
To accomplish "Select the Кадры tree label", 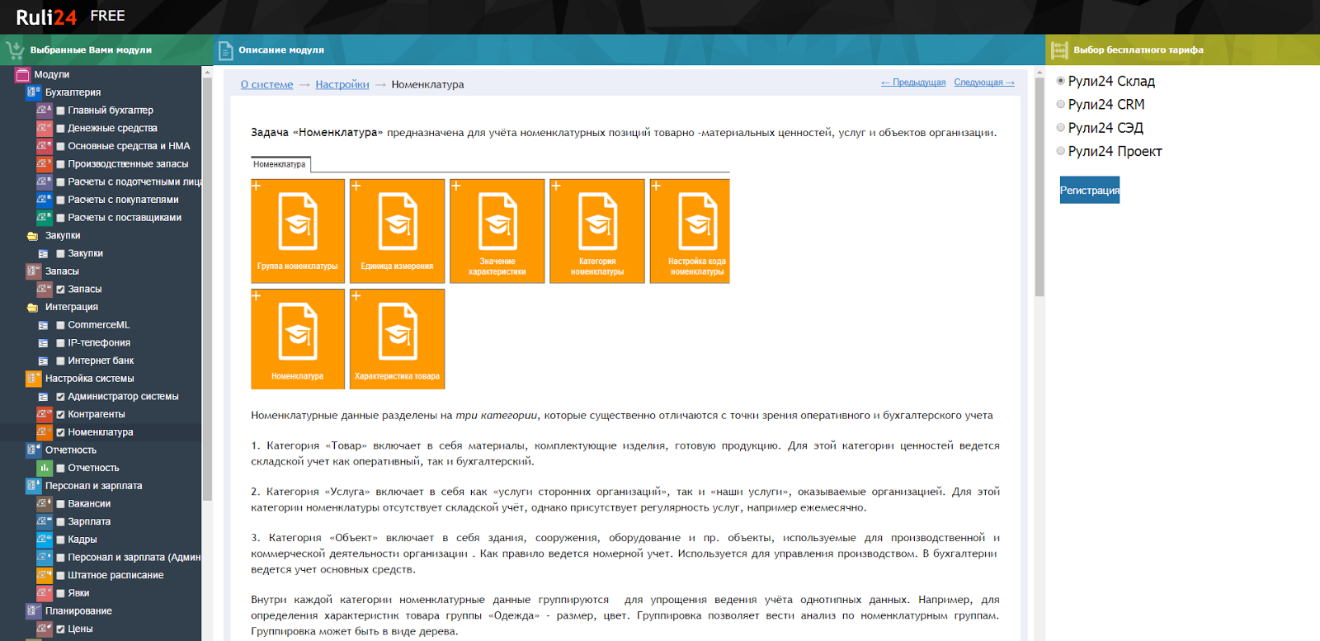I will (82, 540).
